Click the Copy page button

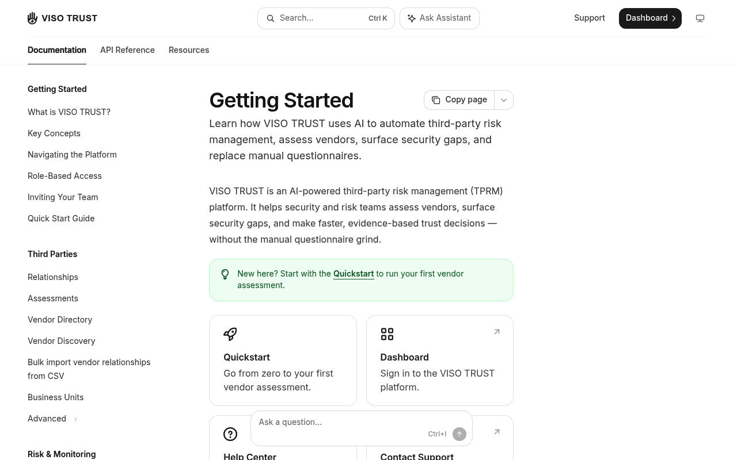[x=459, y=100]
